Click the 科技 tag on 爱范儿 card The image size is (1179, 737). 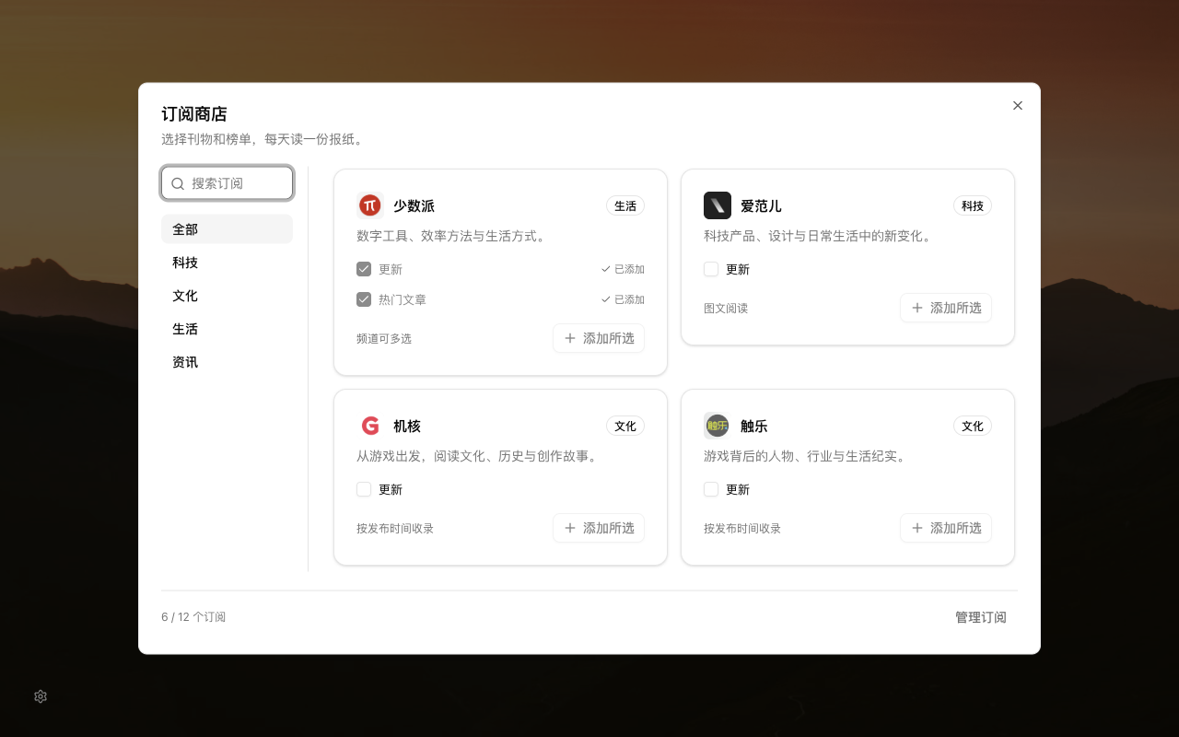[x=973, y=205]
